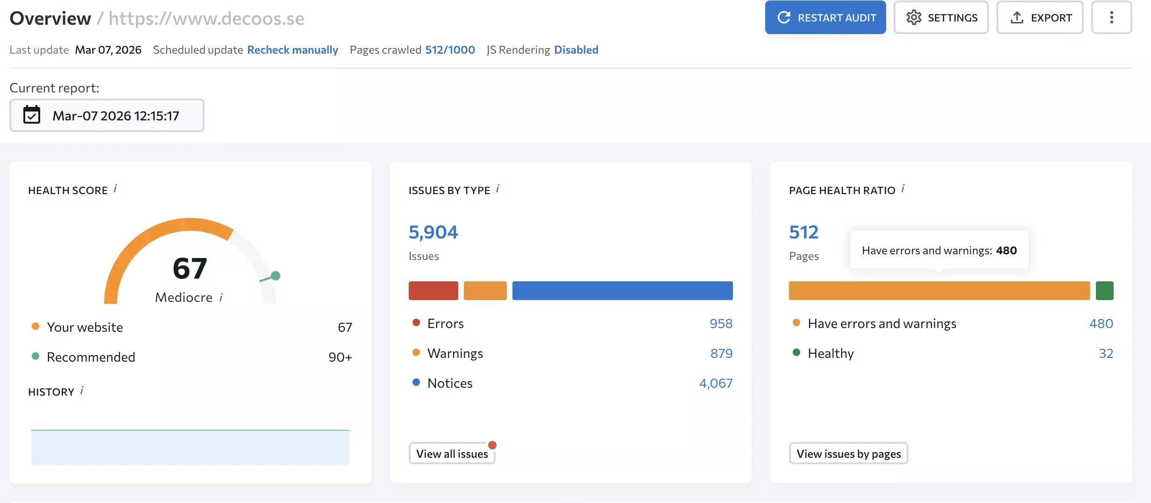Export the audit report
The image size is (1151, 503).
coord(1040,18)
